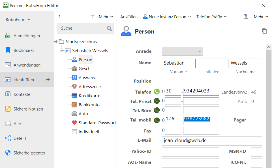Click the Sicherheitscenter shield icon

pyautogui.click(x=8, y=153)
